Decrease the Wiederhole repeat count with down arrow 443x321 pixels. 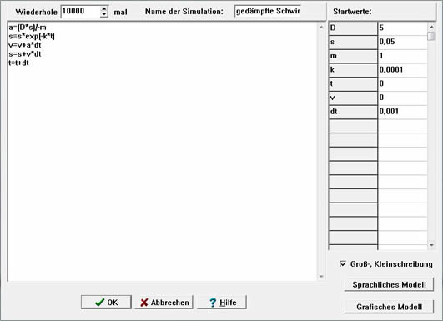tap(104, 14)
